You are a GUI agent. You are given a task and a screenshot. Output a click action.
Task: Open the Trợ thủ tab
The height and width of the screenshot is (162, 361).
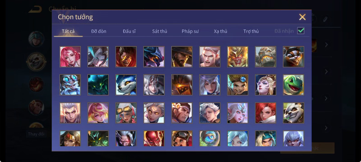[x=251, y=31]
